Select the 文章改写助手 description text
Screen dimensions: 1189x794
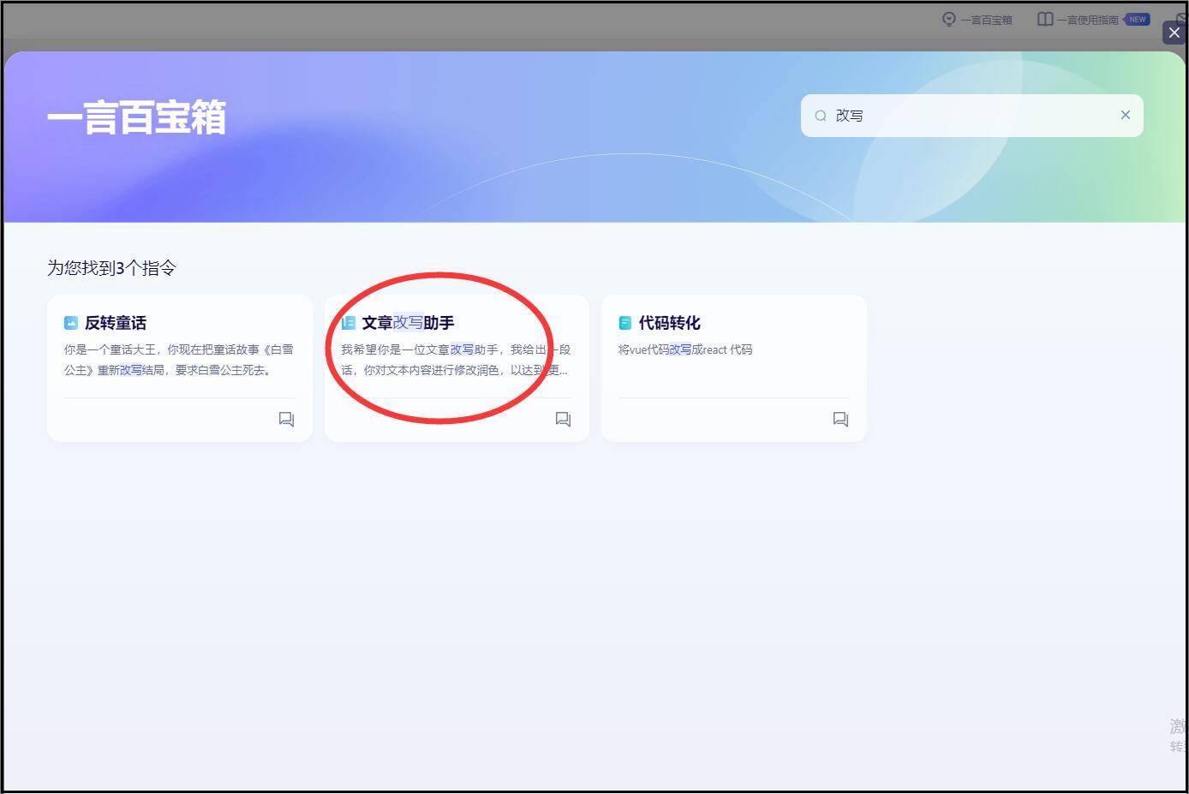click(x=456, y=360)
